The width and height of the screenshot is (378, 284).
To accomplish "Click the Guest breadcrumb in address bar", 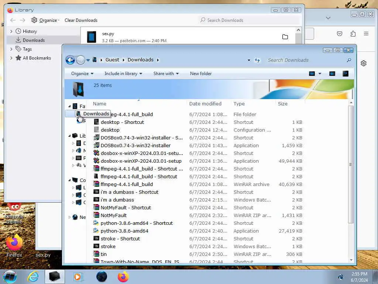I will tap(112, 60).
